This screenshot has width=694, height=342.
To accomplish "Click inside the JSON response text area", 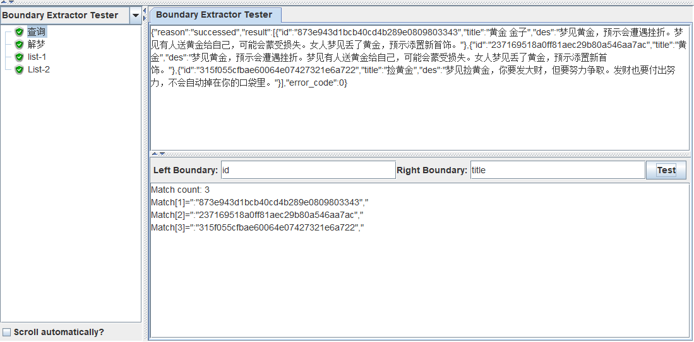I will (x=419, y=88).
